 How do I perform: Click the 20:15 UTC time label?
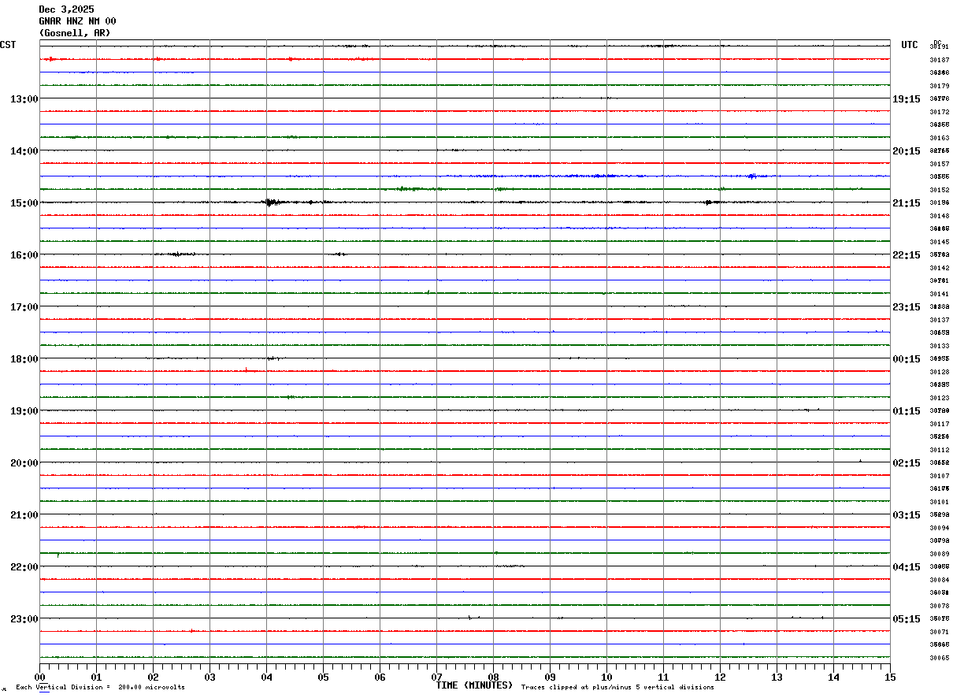pyautogui.click(x=907, y=150)
